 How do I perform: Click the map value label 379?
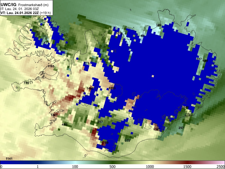click(x=127, y=141)
